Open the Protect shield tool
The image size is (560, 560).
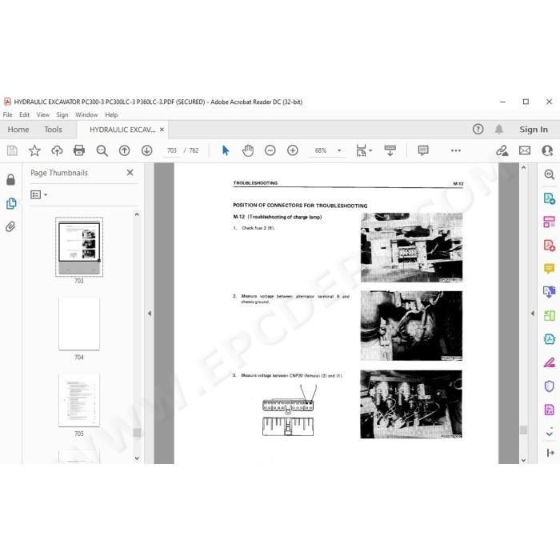[x=550, y=386]
